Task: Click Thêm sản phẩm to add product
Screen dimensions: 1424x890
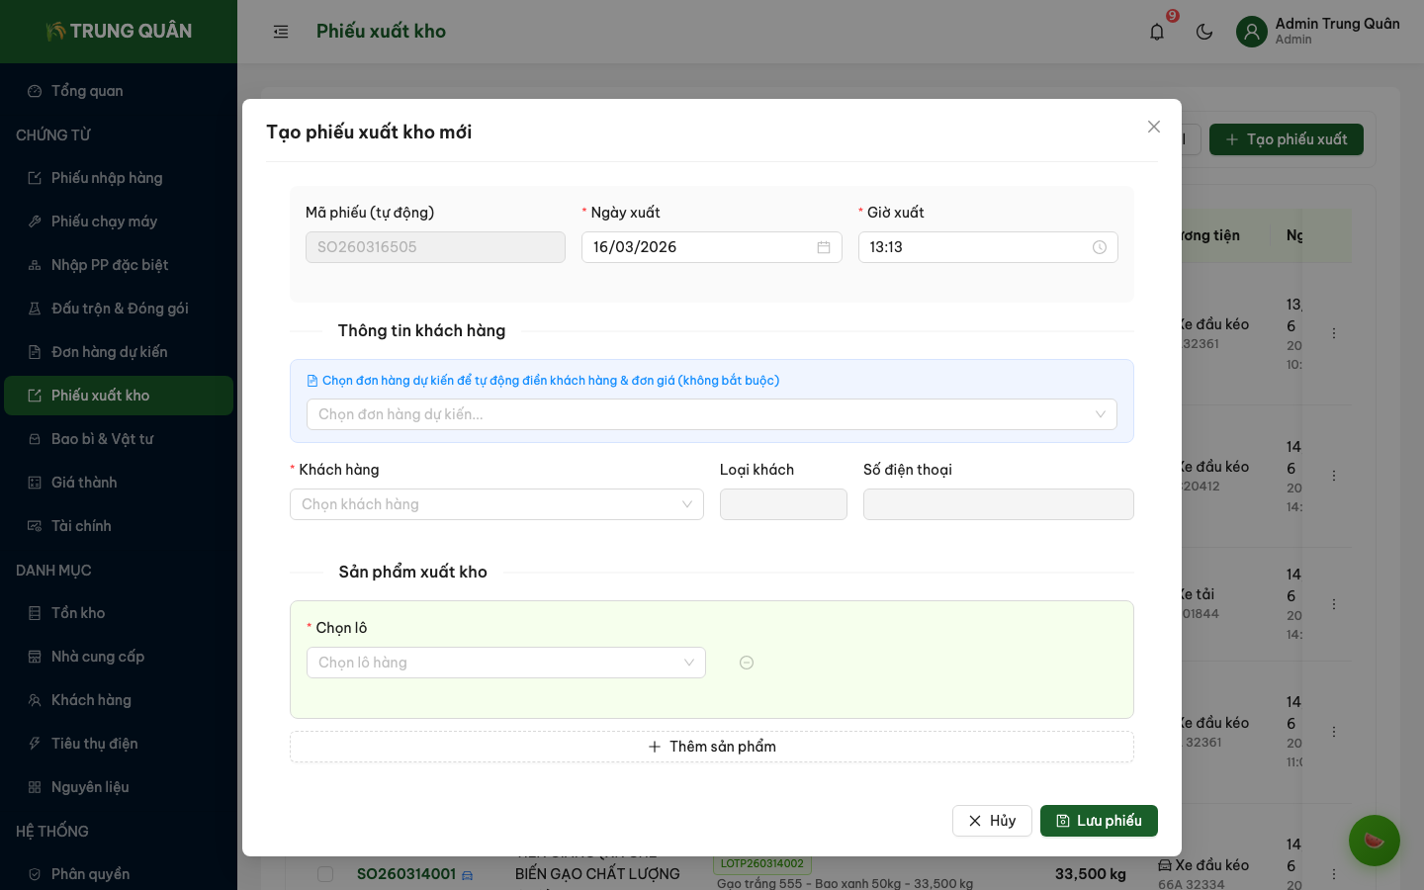Action: 711,747
